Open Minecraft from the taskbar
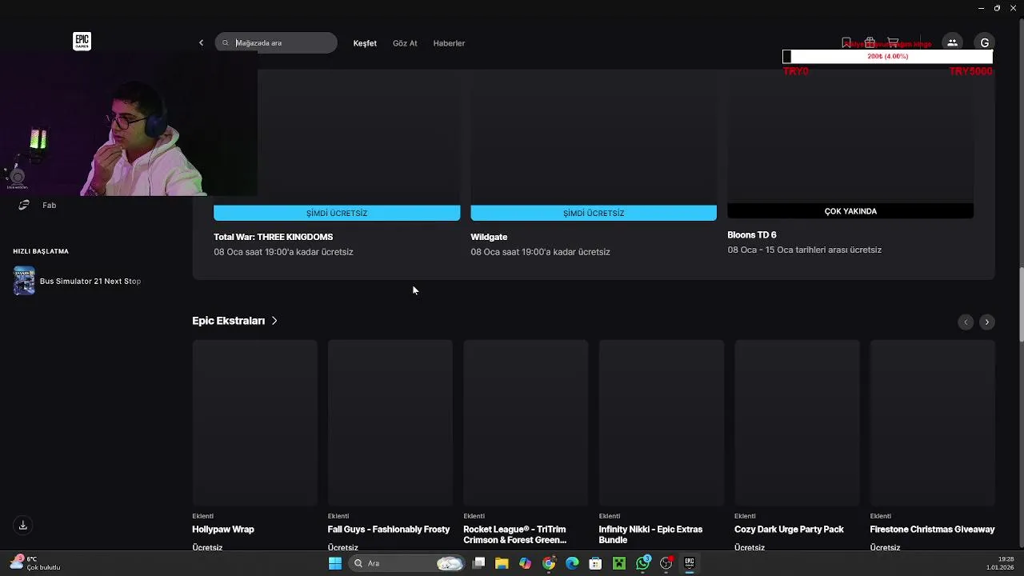 click(x=619, y=563)
